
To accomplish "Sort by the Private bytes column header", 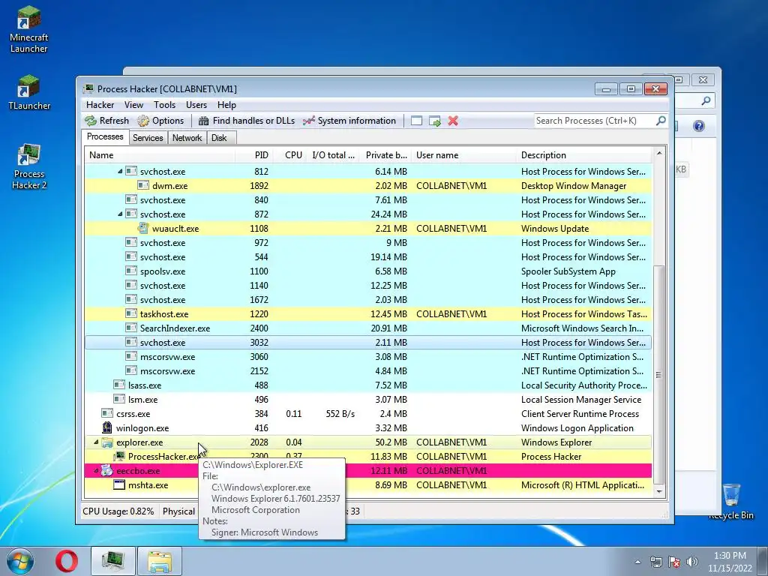I will coord(386,155).
